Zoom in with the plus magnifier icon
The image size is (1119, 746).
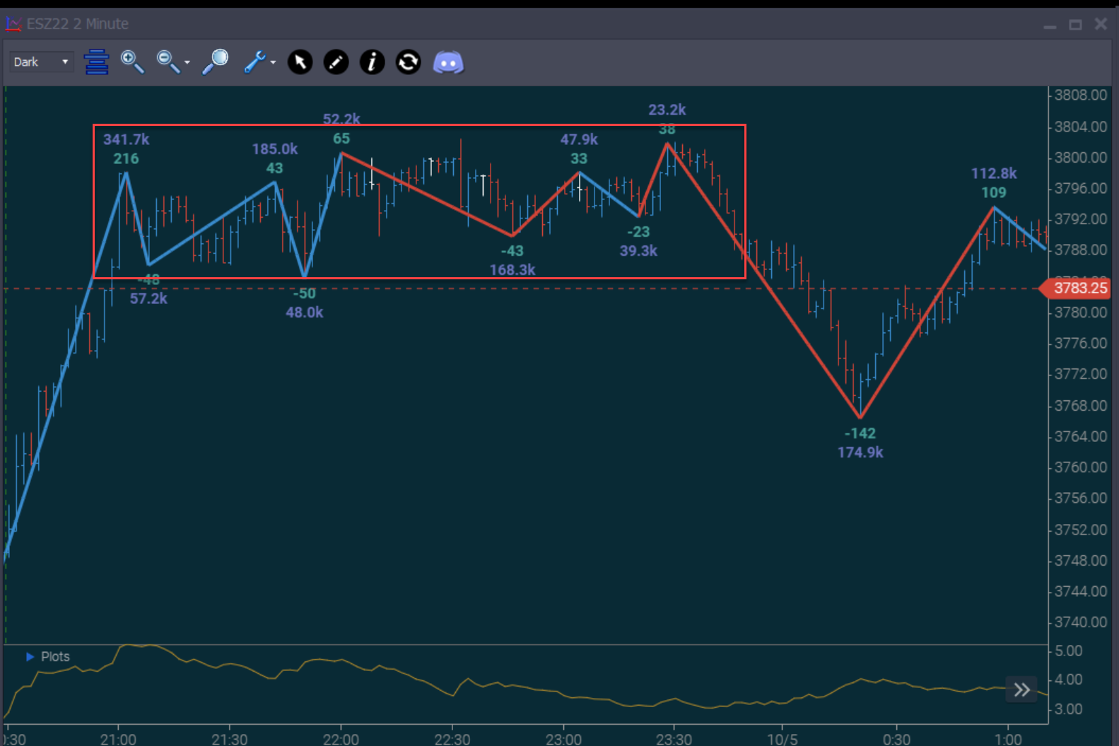point(132,62)
